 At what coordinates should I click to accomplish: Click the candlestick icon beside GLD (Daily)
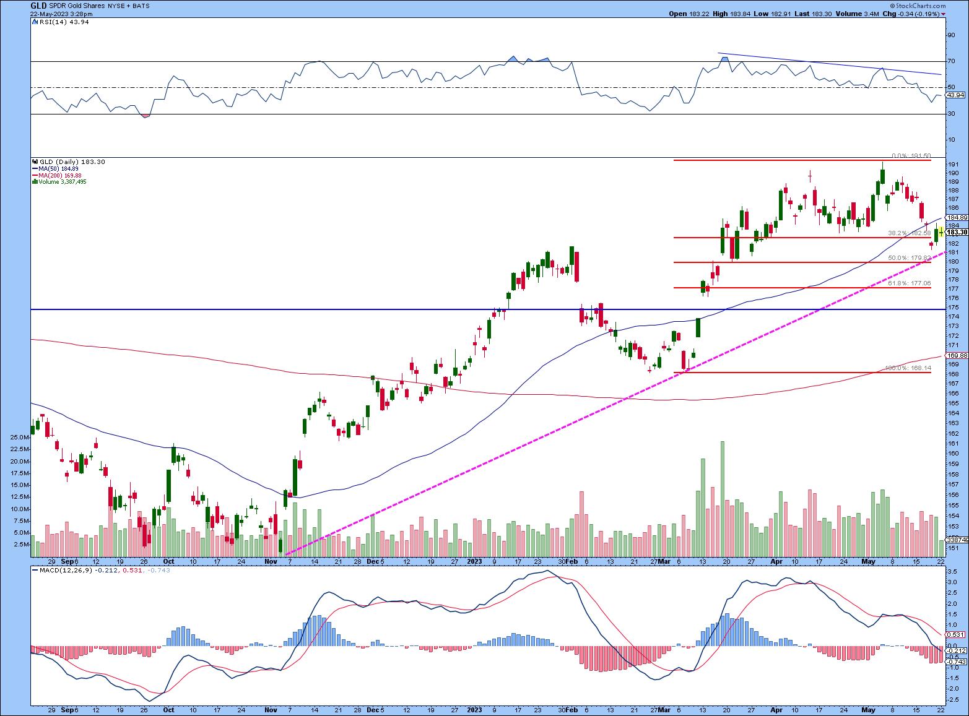coord(35,162)
